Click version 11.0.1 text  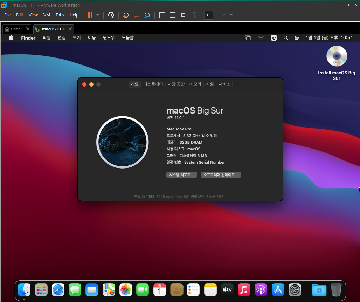[175, 118]
